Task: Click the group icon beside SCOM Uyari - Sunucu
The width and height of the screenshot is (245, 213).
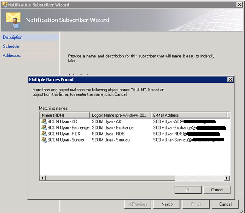Action: coord(44,140)
